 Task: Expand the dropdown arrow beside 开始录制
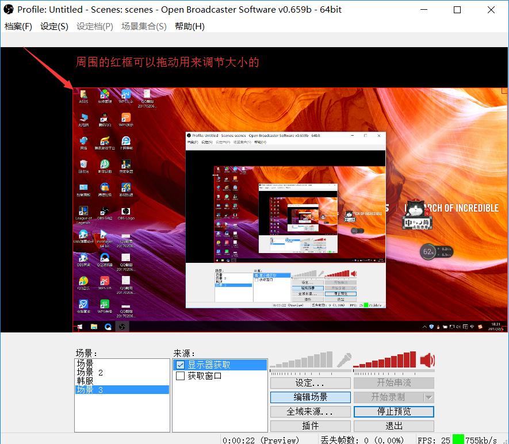pos(428,397)
